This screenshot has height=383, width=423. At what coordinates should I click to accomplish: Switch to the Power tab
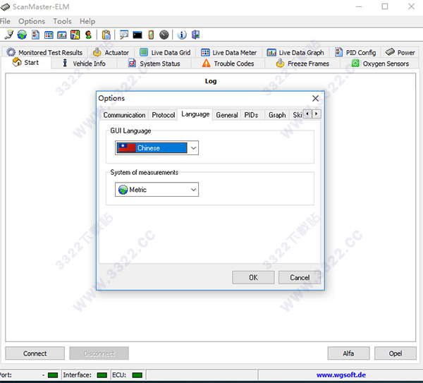click(x=400, y=52)
